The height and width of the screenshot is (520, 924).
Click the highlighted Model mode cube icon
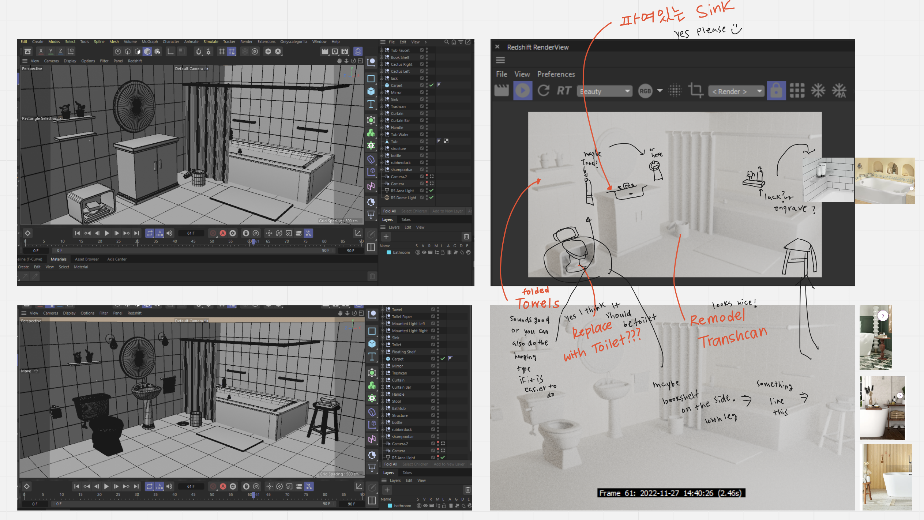[x=147, y=52]
